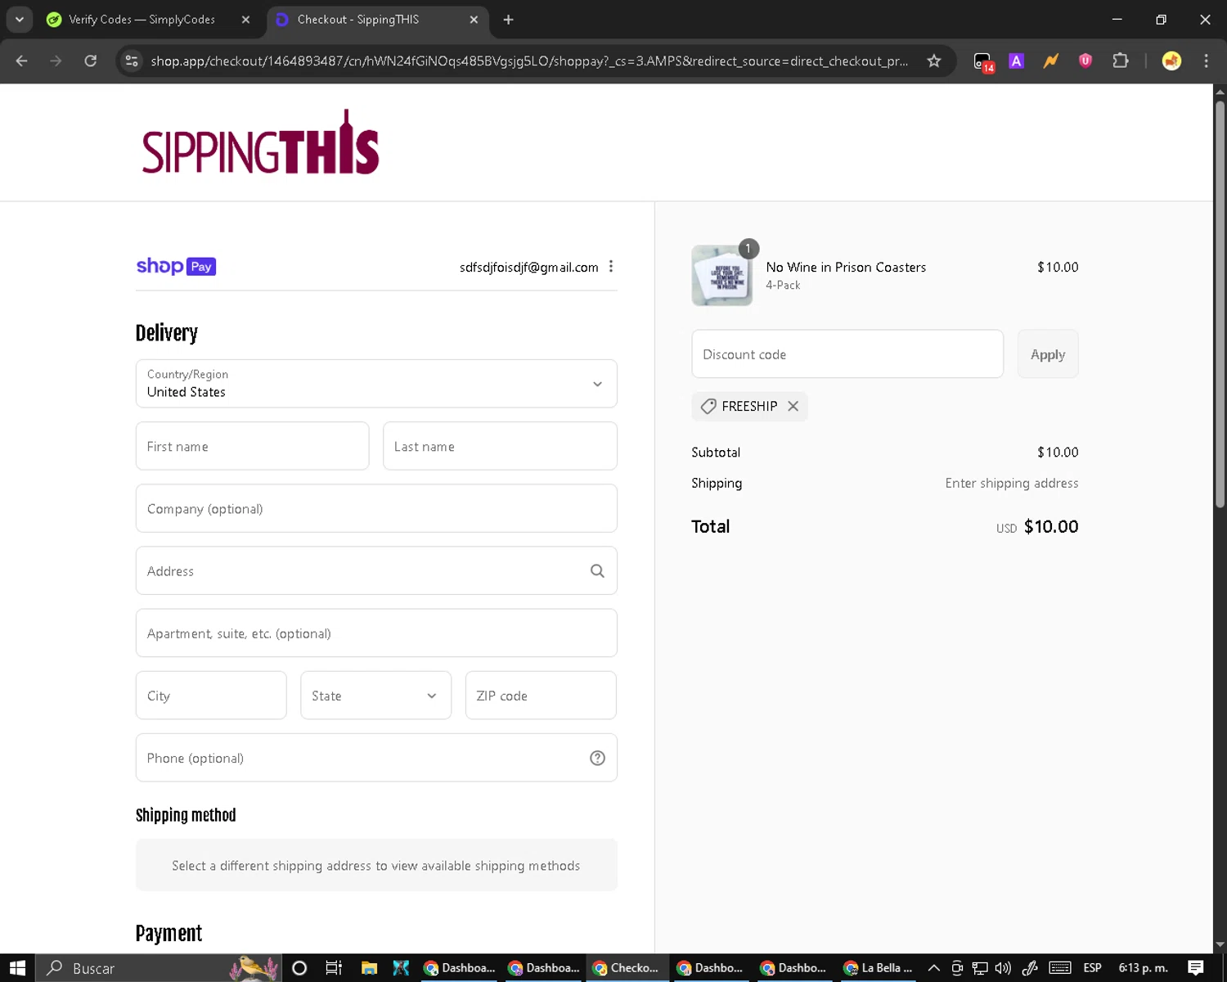Click the browser address bar URL
Screen dimensions: 1227x982
(529, 61)
